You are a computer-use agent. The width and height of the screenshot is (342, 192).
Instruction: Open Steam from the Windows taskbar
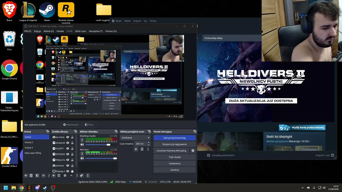pos(45,188)
